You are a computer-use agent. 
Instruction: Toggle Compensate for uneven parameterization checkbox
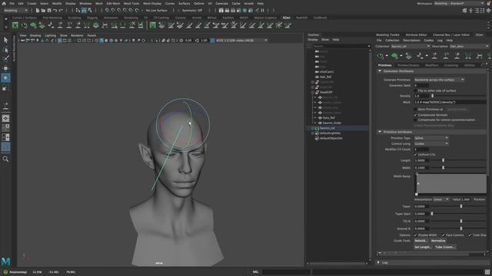click(415, 120)
